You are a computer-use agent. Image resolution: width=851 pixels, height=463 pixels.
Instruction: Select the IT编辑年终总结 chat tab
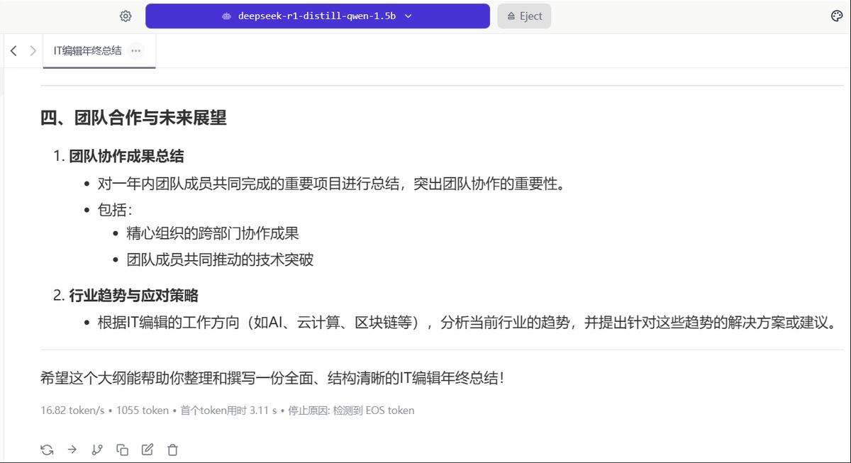[x=85, y=50]
